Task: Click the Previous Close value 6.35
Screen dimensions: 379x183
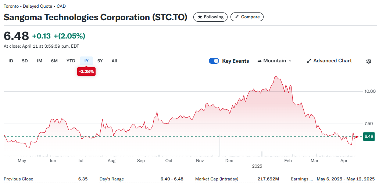Action: click(83, 179)
